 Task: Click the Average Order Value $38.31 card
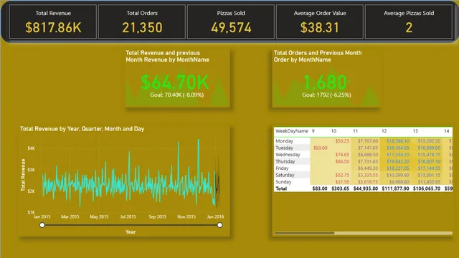click(320, 21)
